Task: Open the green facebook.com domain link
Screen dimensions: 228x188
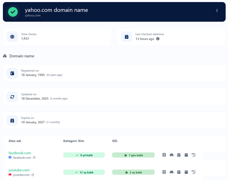Action: (x=20, y=153)
